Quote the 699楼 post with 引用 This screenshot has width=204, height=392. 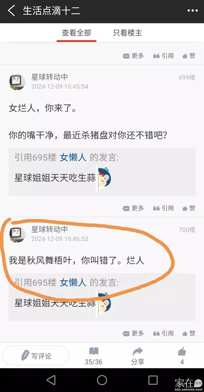[163, 208]
